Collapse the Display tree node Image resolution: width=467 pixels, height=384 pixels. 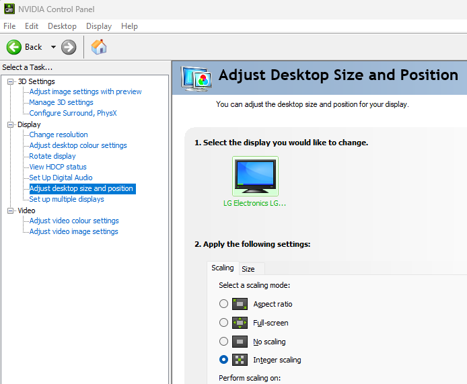10,124
